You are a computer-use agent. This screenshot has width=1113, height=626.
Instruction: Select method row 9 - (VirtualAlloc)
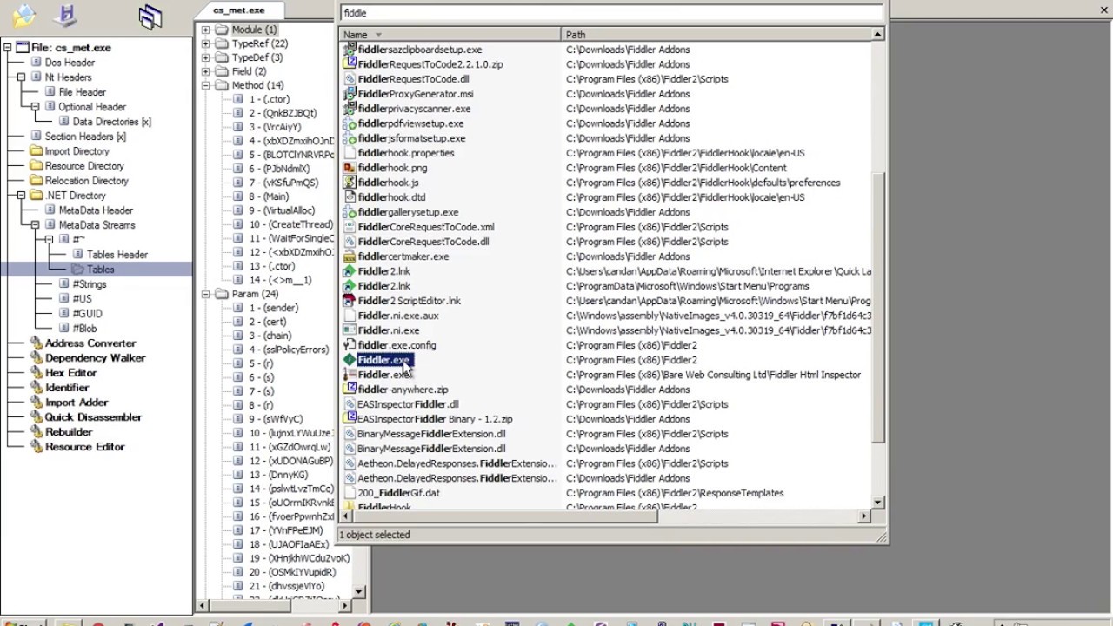tap(282, 210)
